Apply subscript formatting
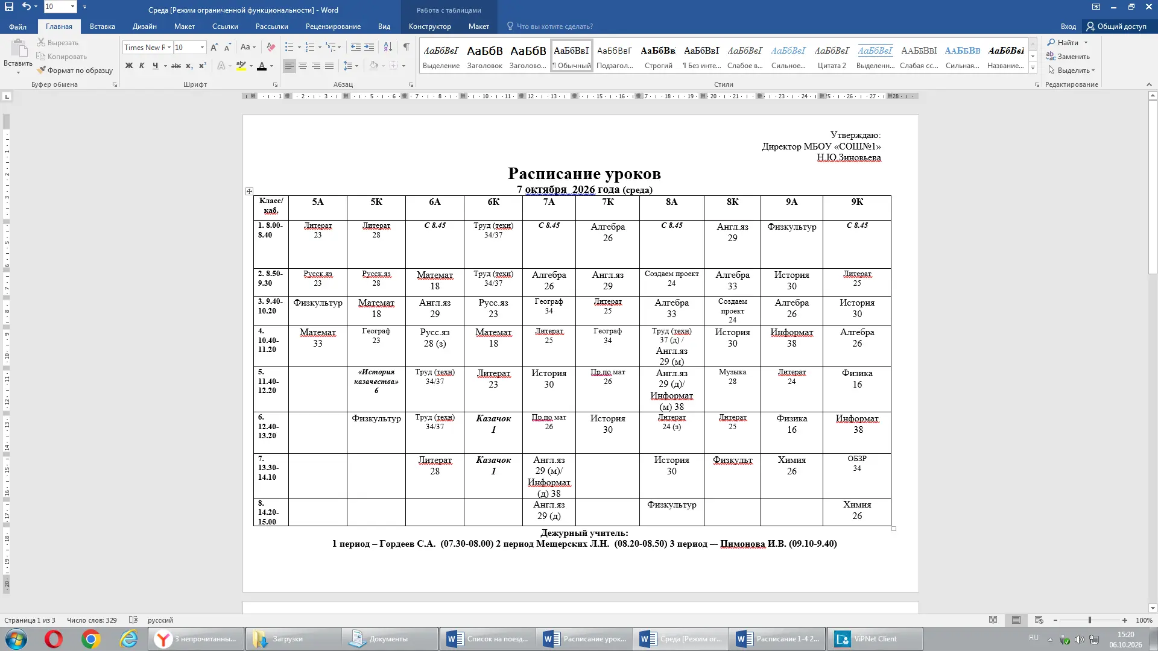This screenshot has height=651, width=1158. (189, 66)
